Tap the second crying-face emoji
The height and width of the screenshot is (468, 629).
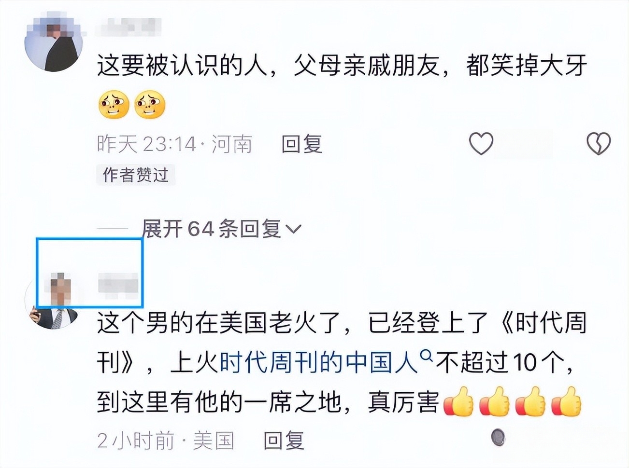(x=150, y=105)
